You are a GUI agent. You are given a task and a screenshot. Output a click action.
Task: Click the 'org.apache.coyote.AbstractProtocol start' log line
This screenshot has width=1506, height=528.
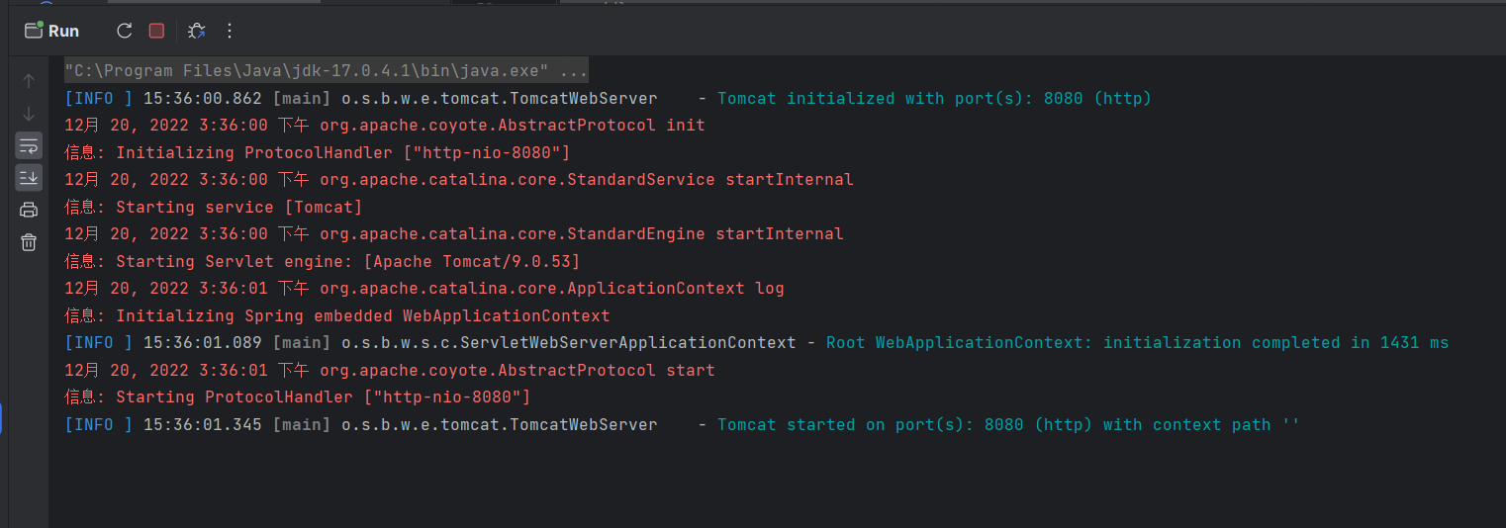(x=516, y=371)
